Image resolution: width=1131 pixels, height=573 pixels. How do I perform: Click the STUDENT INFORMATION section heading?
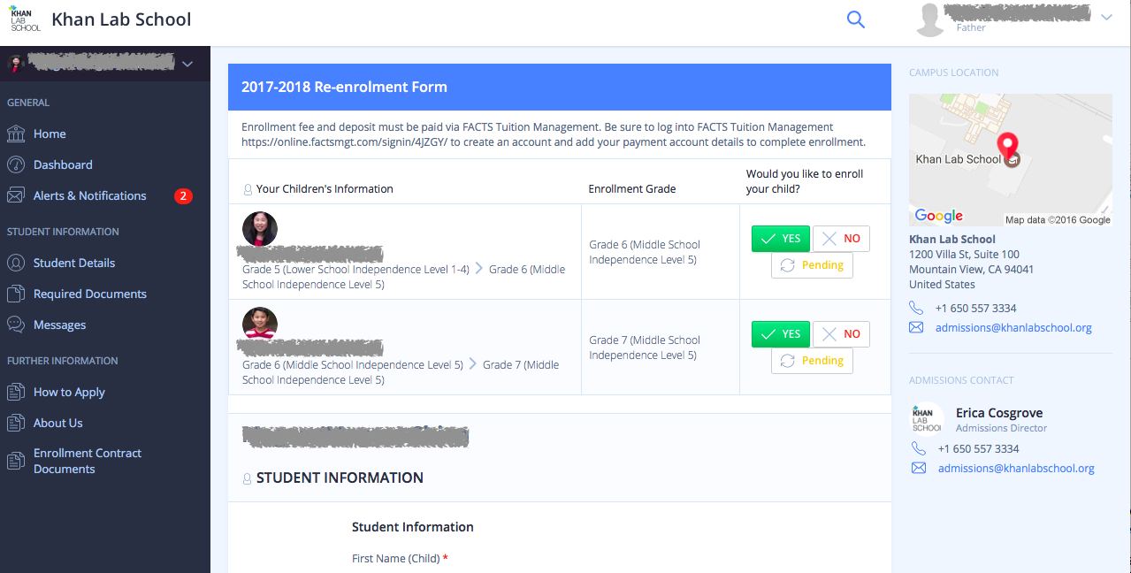pos(340,478)
